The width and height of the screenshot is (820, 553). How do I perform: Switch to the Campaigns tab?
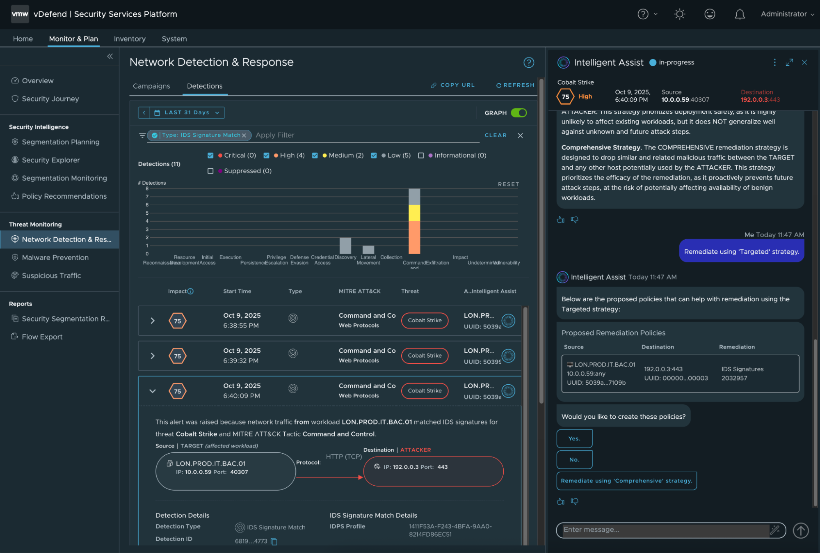151,86
